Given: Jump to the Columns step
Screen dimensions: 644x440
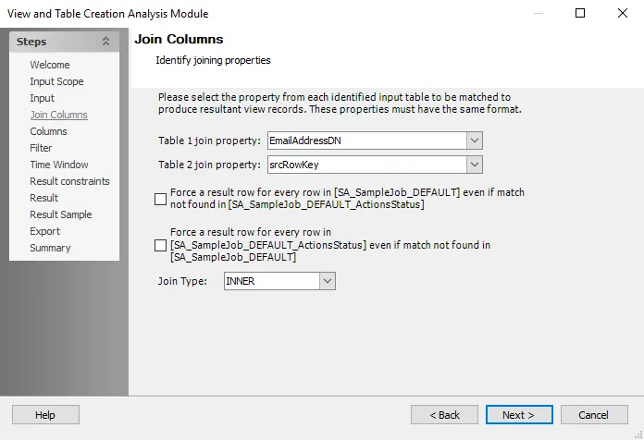Looking at the screenshot, I should (x=48, y=131).
